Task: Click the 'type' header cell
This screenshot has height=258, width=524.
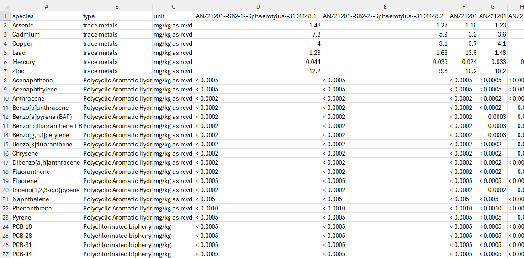Action: (117, 16)
